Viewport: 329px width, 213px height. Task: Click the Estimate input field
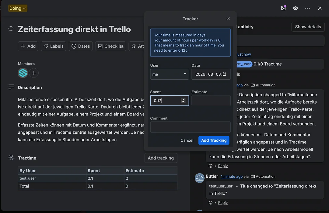[211, 101]
